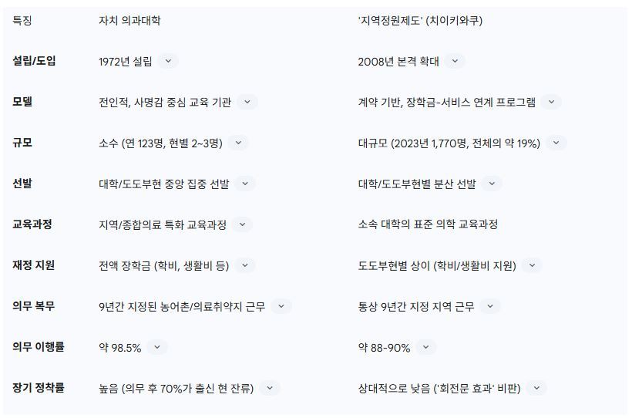The height and width of the screenshot is (418, 632).
Task: Expand chevron next to 1972년 설립
Action: point(168,62)
